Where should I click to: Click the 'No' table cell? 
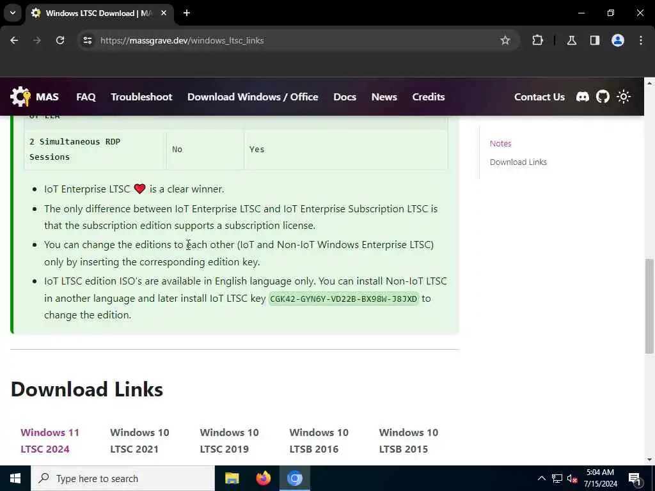pos(205,149)
